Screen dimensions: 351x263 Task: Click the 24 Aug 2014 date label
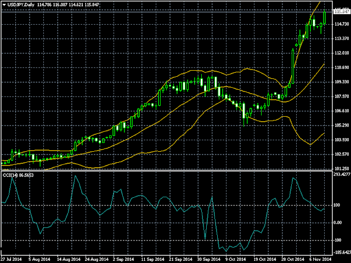(x=97, y=259)
